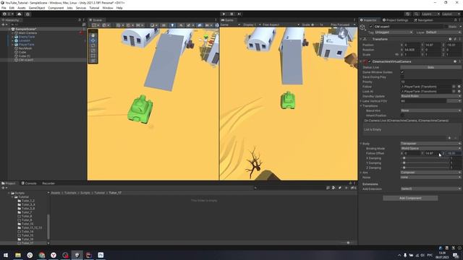Open CinemachineVirtualCamera help icon
Image resolution: width=463 pixels, height=260 pixels.
[x=455, y=61]
